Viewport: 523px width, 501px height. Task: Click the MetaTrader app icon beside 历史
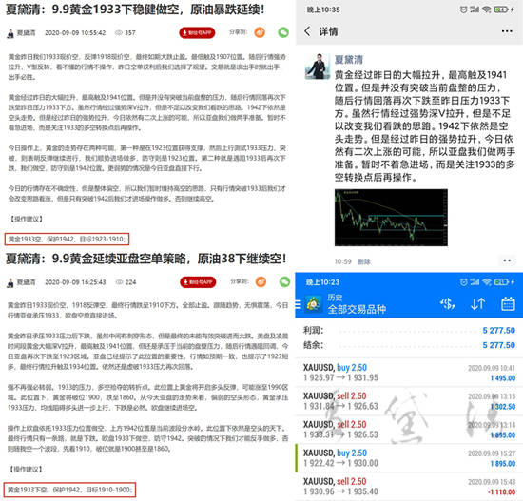click(x=314, y=303)
